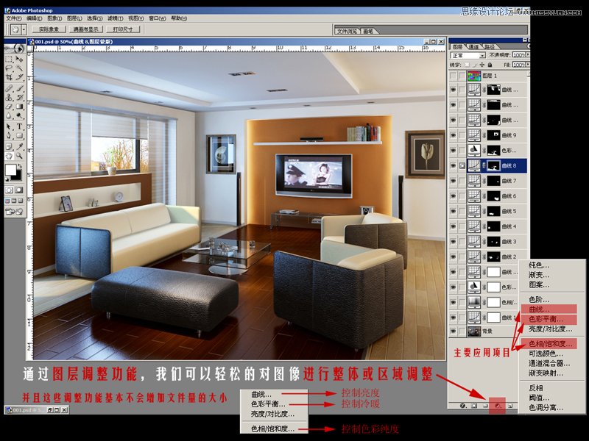Select the Type (T) tool
The width and height of the screenshot is (589, 441).
pyautogui.click(x=20, y=126)
